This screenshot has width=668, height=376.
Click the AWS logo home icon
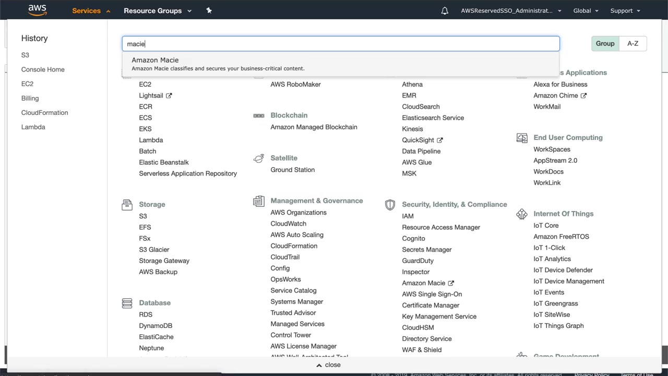pos(37,10)
